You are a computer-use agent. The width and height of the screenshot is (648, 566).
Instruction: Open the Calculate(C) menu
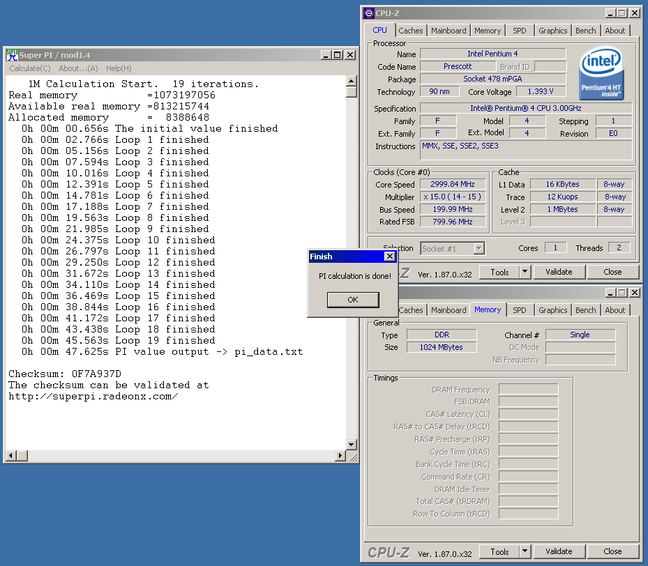pos(29,68)
